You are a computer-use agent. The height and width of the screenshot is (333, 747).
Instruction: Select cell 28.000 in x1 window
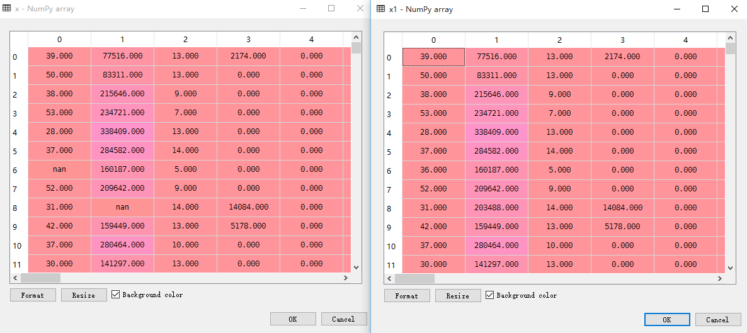433,132
